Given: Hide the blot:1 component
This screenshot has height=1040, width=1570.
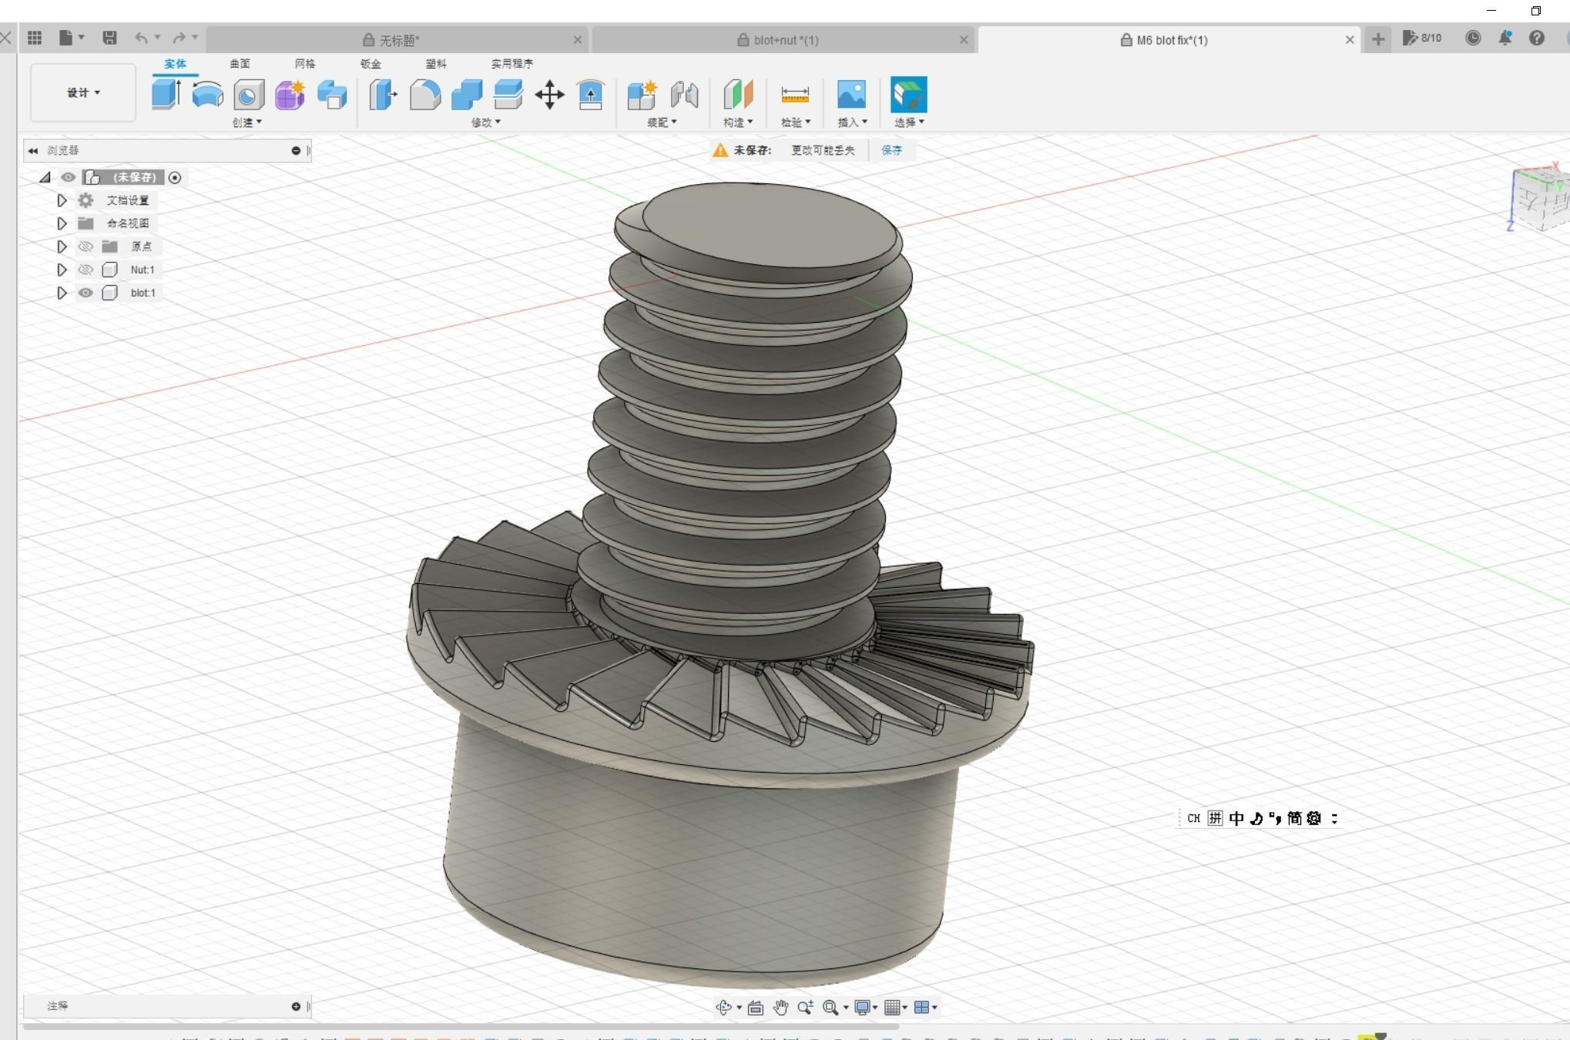Looking at the screenshot, I should click(86, 293).
